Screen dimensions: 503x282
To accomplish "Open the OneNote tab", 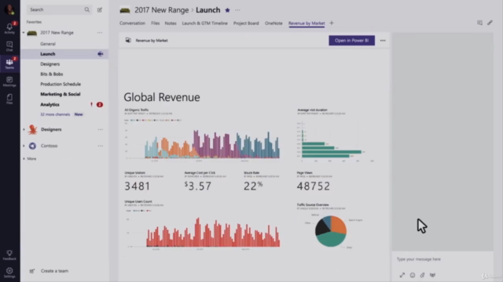I will pyautogui.click(x=274, y=23).
